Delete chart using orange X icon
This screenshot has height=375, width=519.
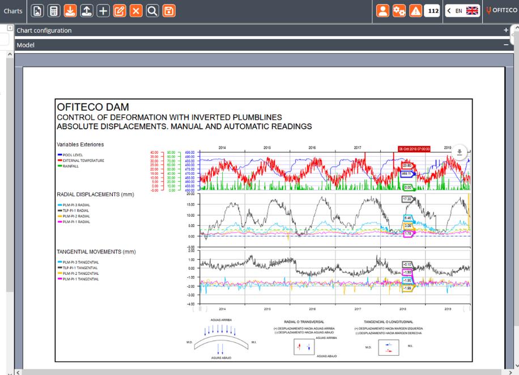(x=136, y=11)
